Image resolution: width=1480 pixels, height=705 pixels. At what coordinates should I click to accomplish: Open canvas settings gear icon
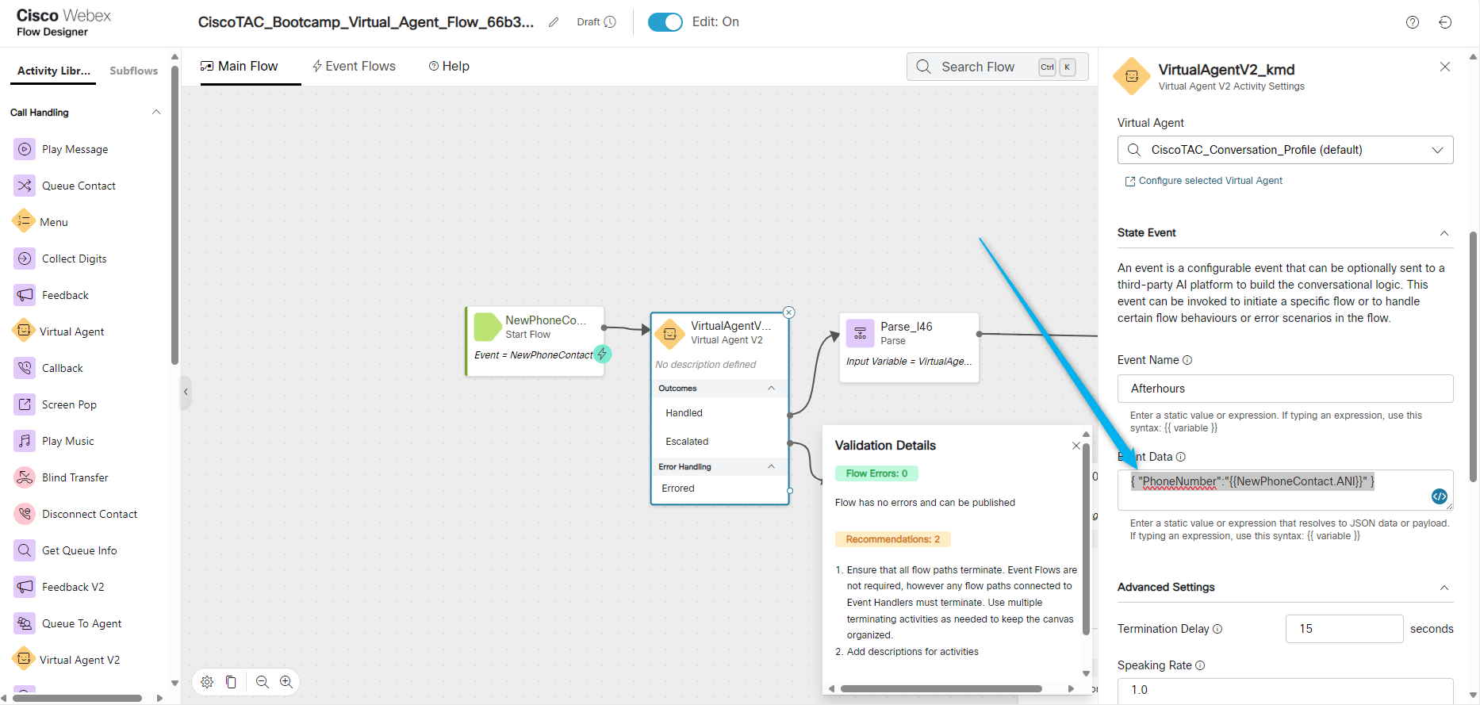pyautogui.click(x=207, y=682)
